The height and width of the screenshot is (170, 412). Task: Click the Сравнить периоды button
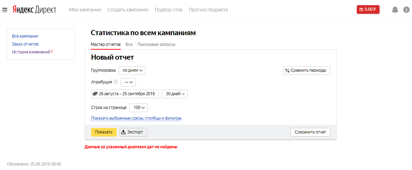306,70
